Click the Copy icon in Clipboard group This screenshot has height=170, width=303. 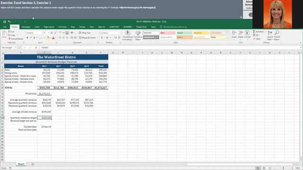pyautogui.click(x=9, y=35)
